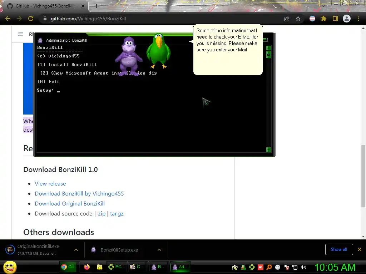Click the web page vertical scrollbar thumb

[x=363, y=176]
